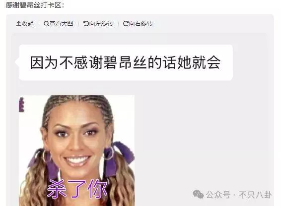Image resolution: width=281 pixels, height=206 pixels.
Task: Click the purple sticker fragment at photo corner
Action: 21,105
